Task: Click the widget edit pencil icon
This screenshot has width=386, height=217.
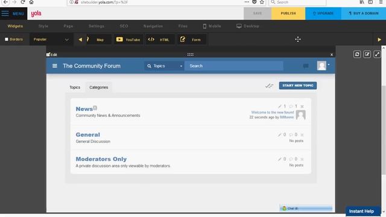Action: (x=367, y=54)
